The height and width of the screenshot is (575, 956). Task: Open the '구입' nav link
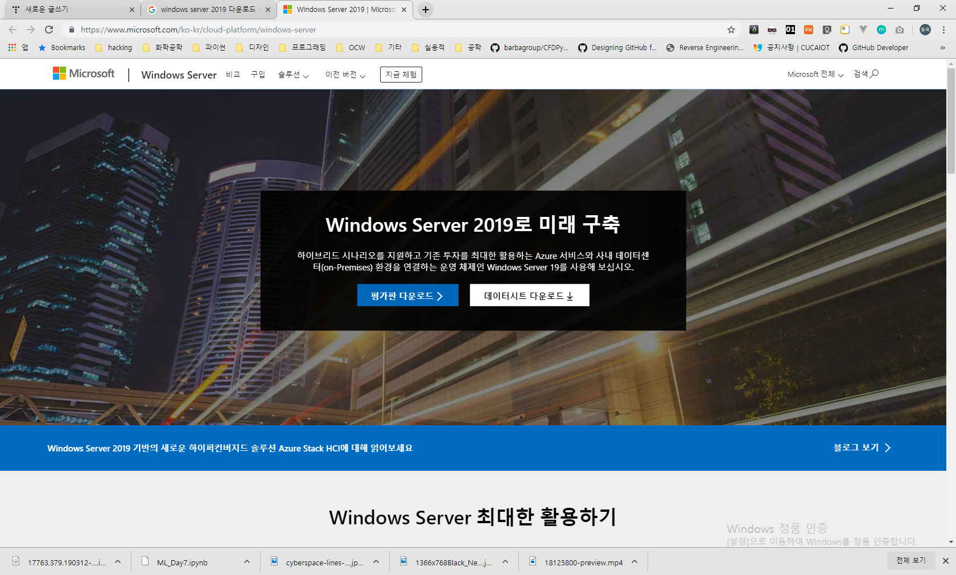pos(258,75)
